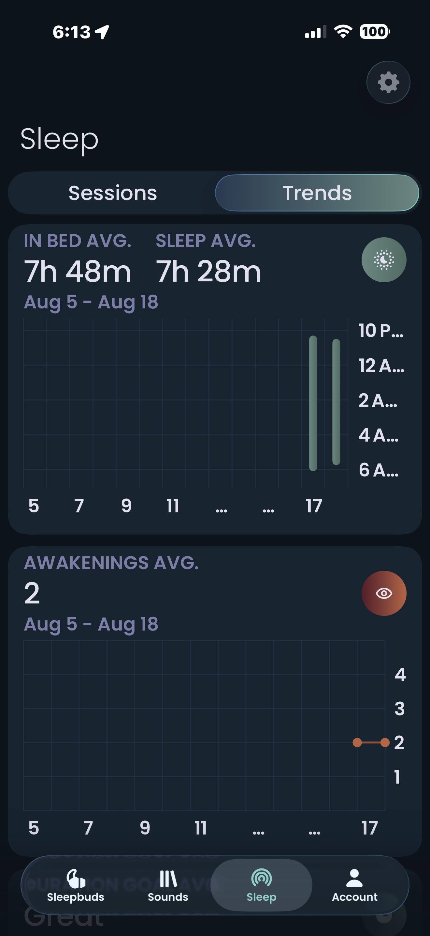Viewport: 430px width, 936px height.
Task: Tap the battery 100 indicator
Action: point(375,32)
